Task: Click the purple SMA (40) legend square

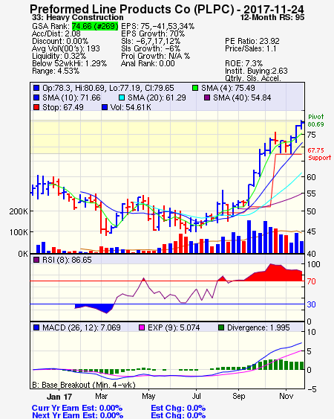Action: pos(207,97)
